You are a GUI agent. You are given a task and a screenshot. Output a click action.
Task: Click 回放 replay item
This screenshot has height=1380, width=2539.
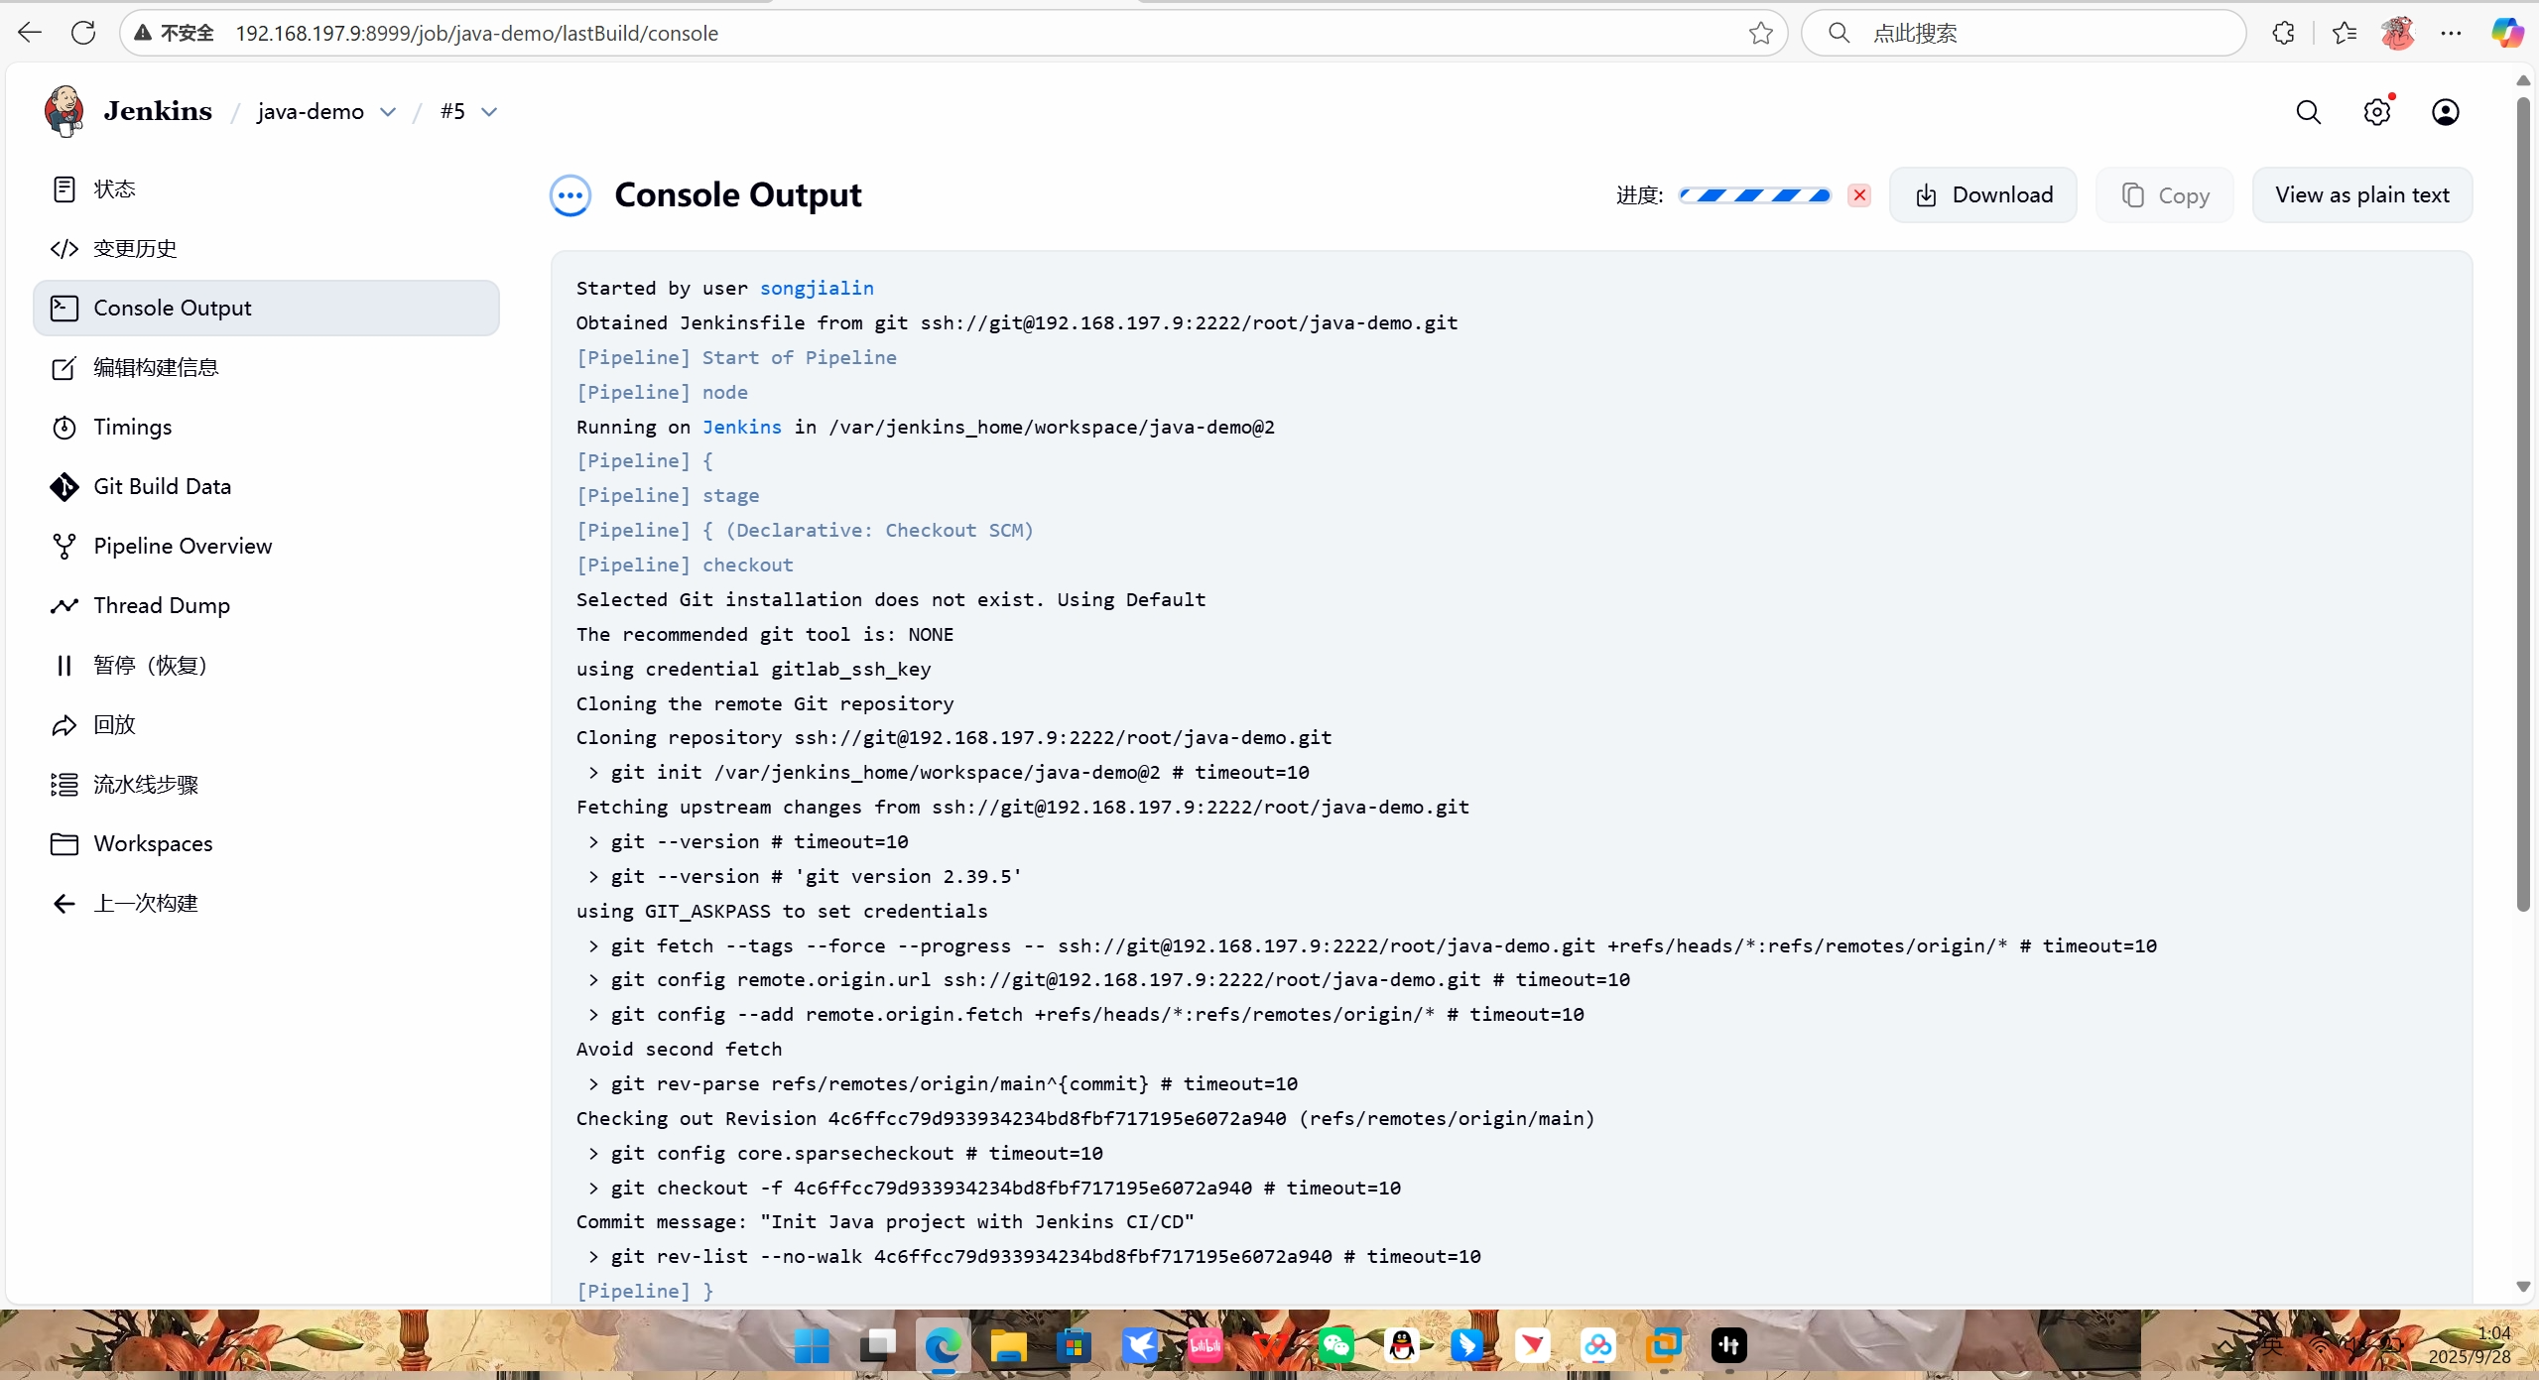click(x=266, y=724)
